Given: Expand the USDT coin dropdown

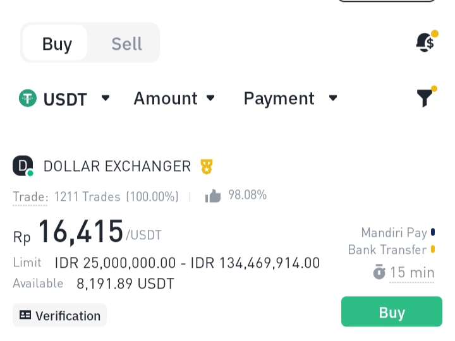Looking at the screenshot, I should click(x=106, y=98).
